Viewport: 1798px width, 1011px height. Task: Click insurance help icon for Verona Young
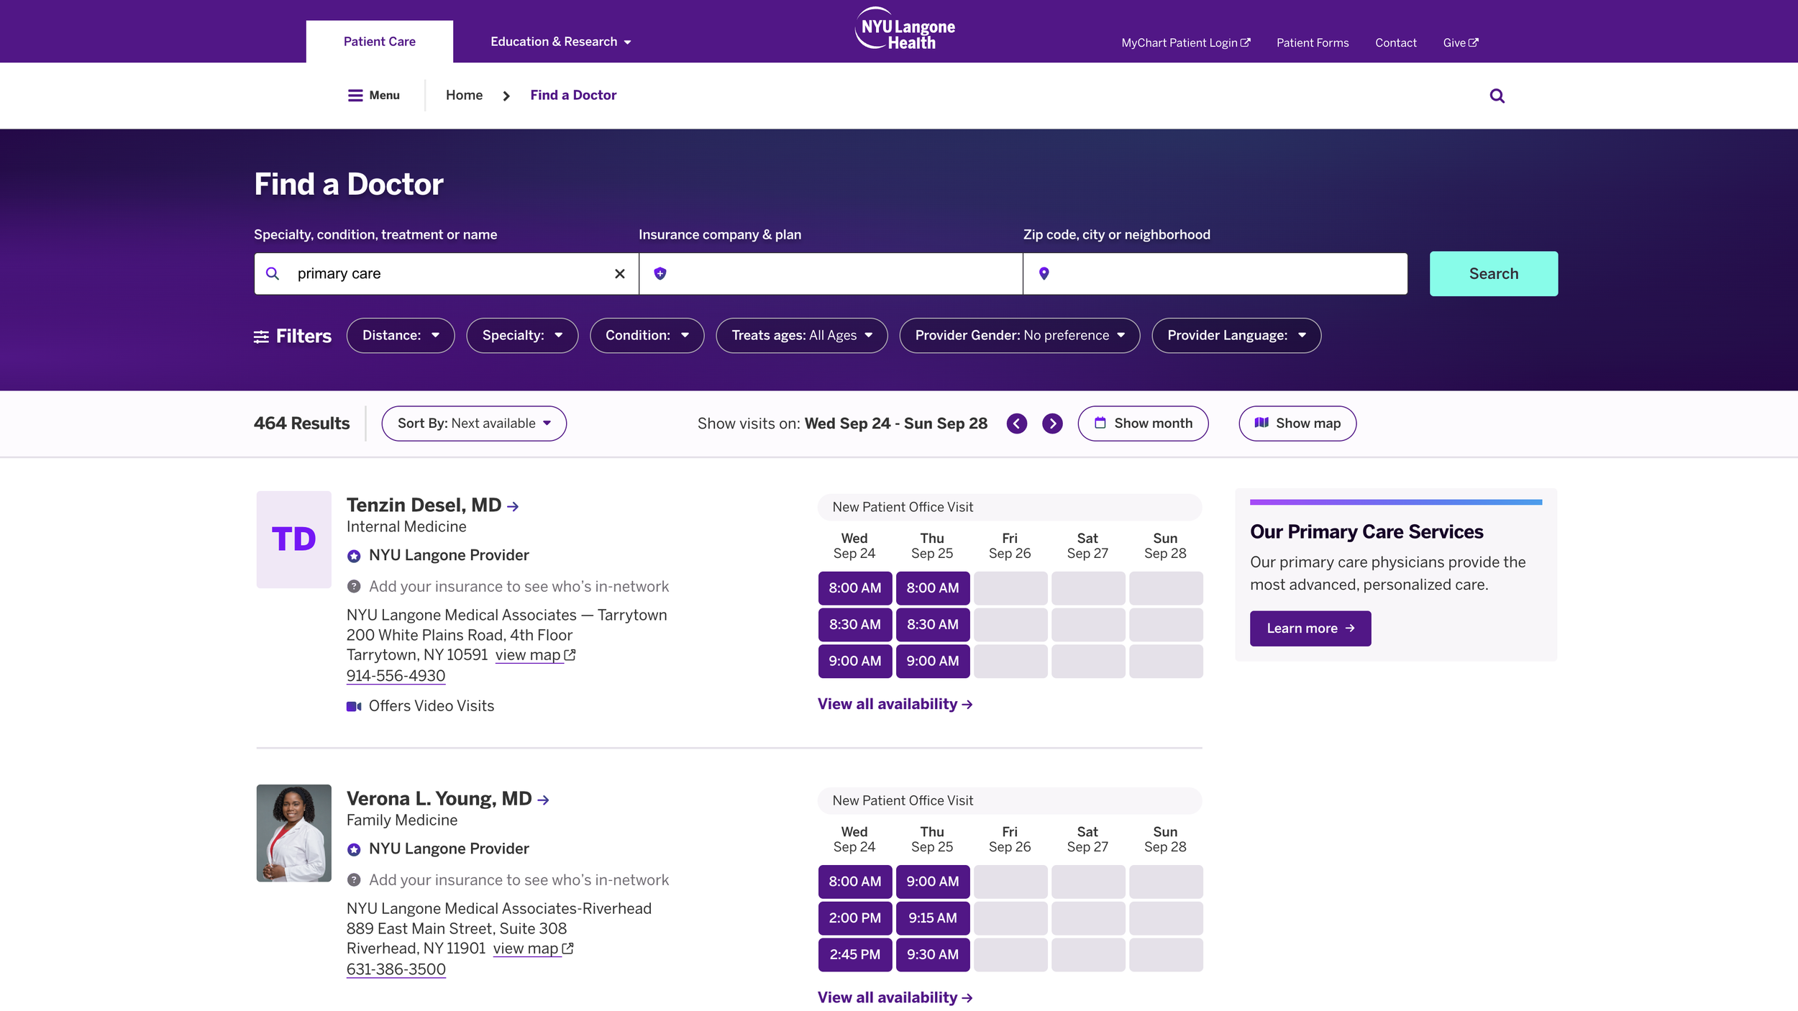tap(354, 880)
